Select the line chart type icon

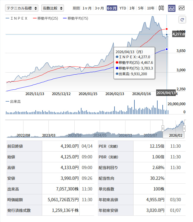click(x=181, y=8)
